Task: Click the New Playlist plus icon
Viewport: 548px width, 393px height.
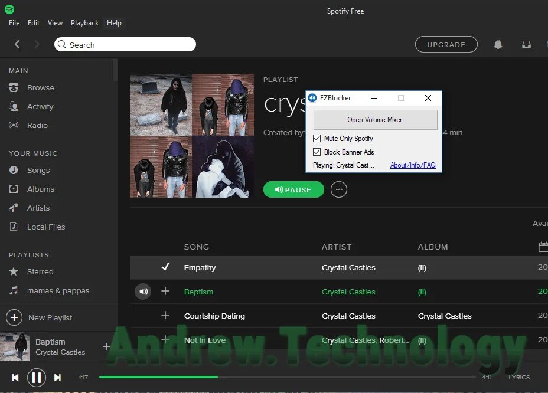Action: point(14,317)
